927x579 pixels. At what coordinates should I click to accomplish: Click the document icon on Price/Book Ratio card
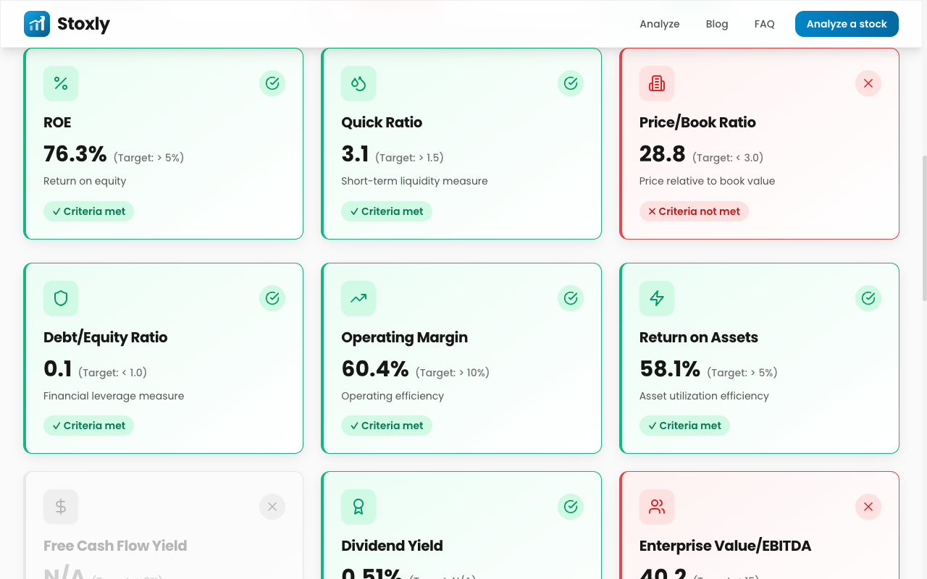657,83
